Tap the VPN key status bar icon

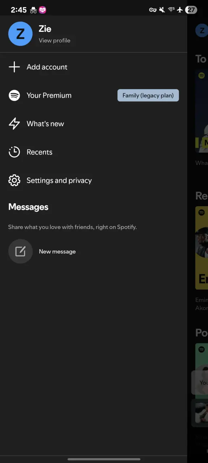coord(153,10)
